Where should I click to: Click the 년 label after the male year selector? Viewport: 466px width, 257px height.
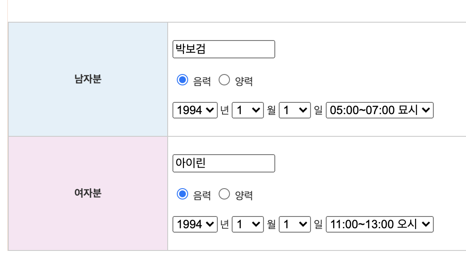225,110
